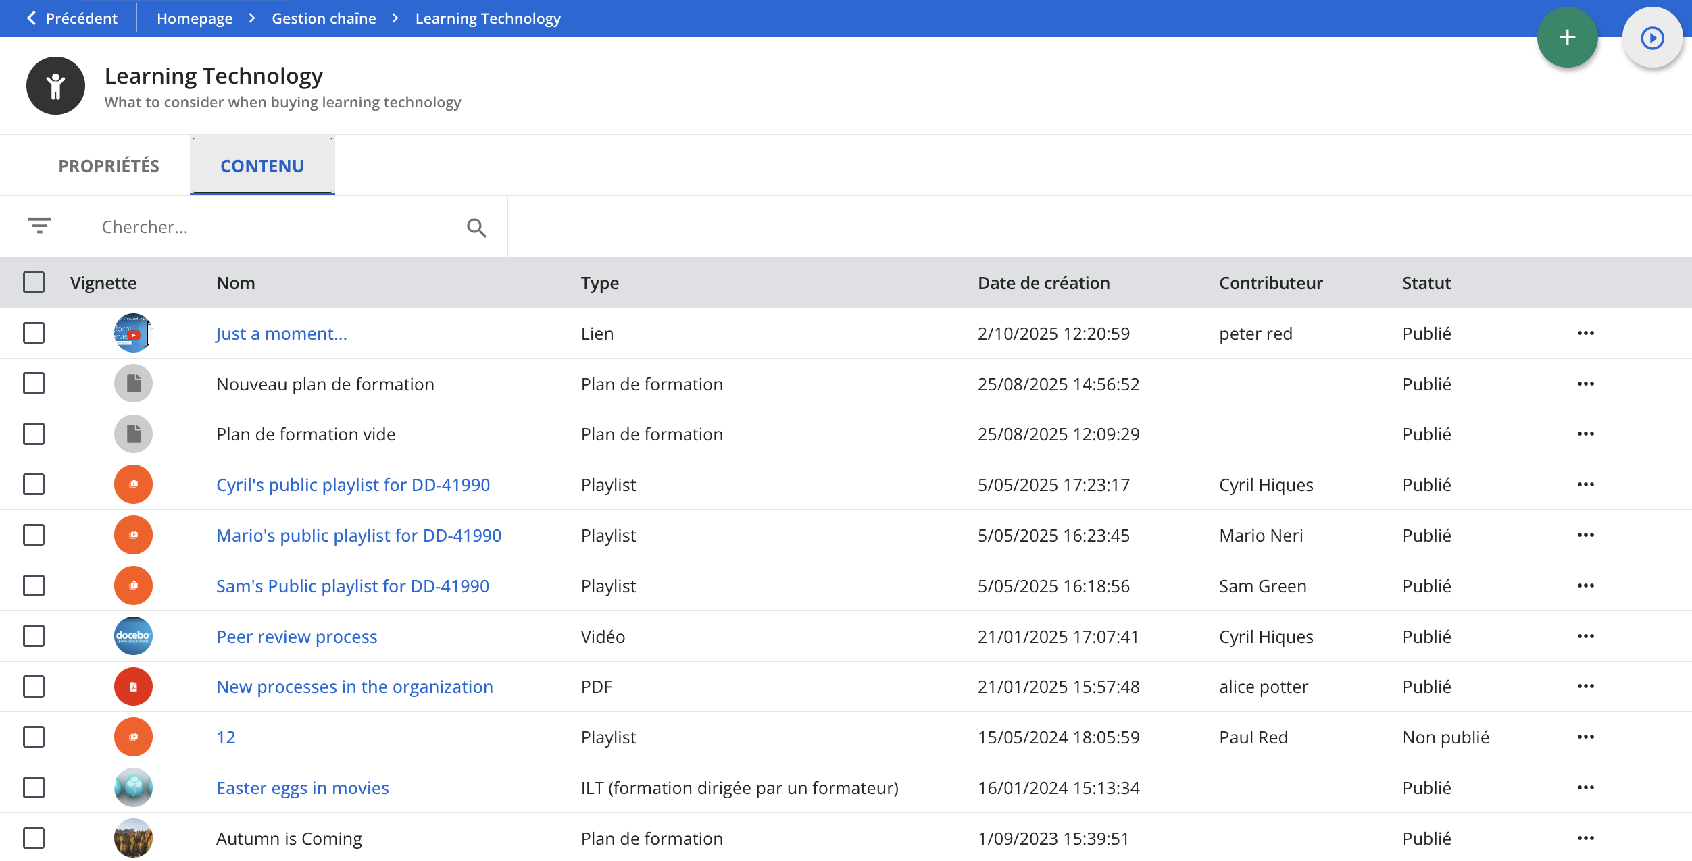1692x861 pixels.
Task: Open Mario's public playlist for DD-41990 link
Action: (359, 536)
